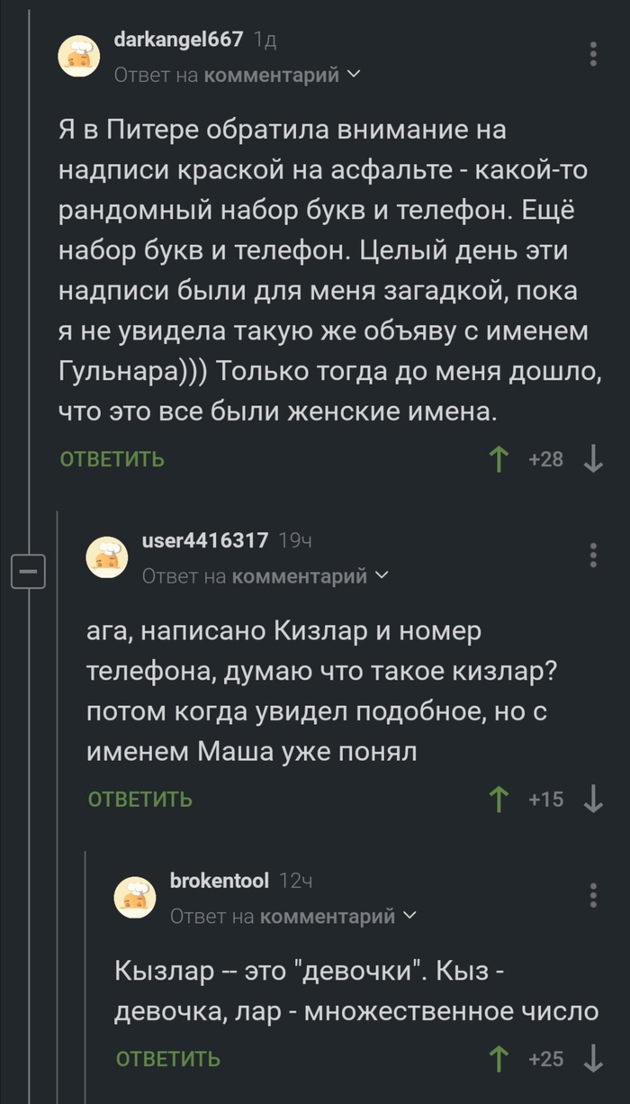Click darkangel667's avatar image
Screen dimensions: 630x1104
(x=79, y=58)
